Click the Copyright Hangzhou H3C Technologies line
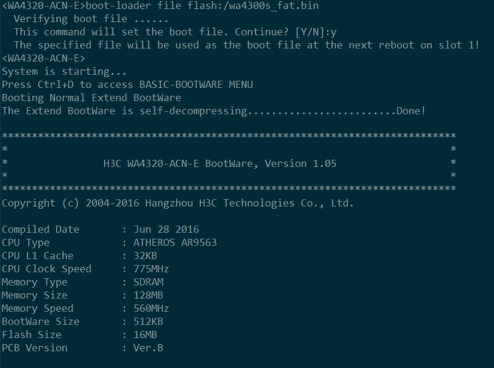The image size is (494, 368). (178, 203)
